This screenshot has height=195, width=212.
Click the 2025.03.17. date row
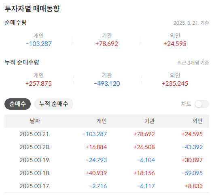coord(107,186)
